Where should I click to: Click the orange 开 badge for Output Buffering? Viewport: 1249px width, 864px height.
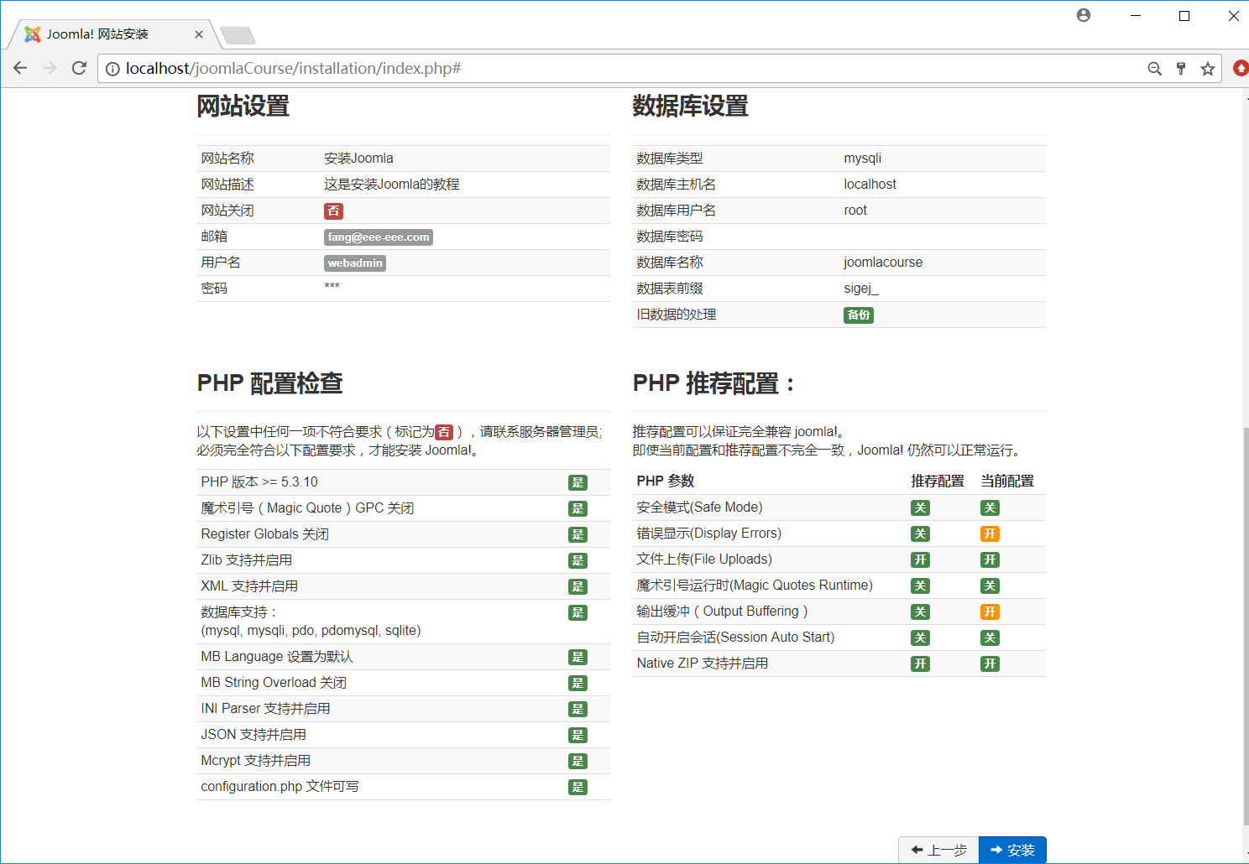[x=990, y=612]
